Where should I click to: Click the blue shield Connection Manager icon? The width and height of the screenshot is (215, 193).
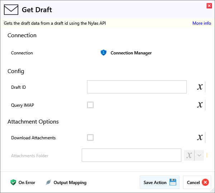(x=104, y=53)
